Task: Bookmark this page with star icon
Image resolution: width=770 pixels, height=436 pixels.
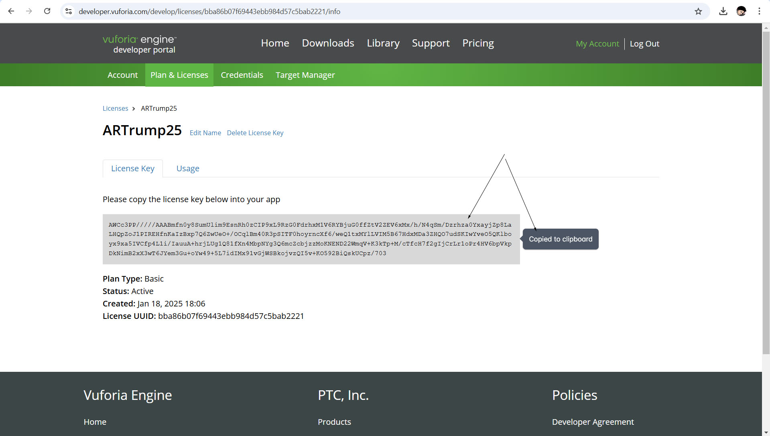Action: [698, 11]
